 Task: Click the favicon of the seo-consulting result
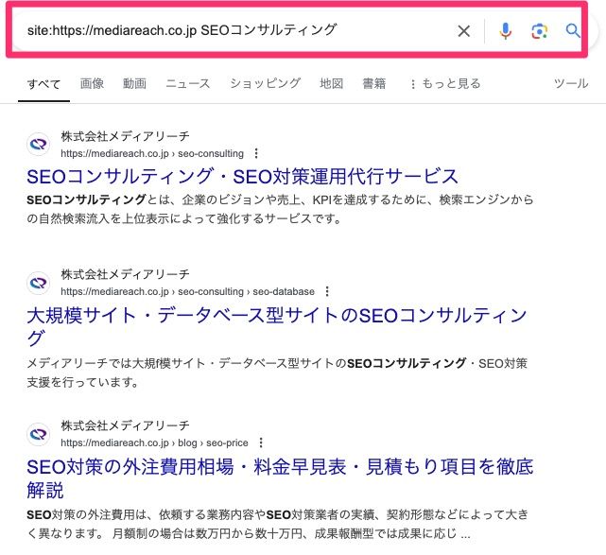pyautogui.click(x=38, y=145)
